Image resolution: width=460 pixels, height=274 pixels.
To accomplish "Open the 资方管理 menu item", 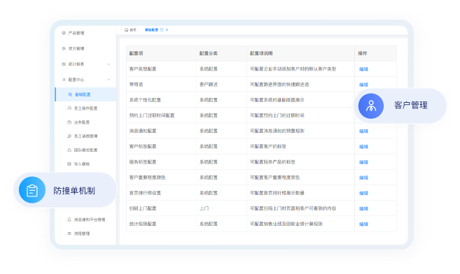I will 76,49.
